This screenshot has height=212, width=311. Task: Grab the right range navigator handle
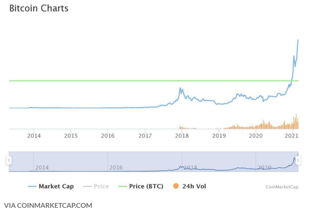tap(298, 160)
